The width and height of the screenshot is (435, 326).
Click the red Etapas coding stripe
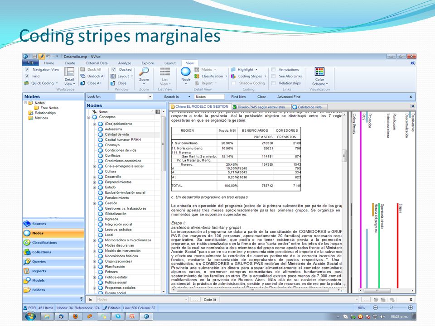click(397, 245)
